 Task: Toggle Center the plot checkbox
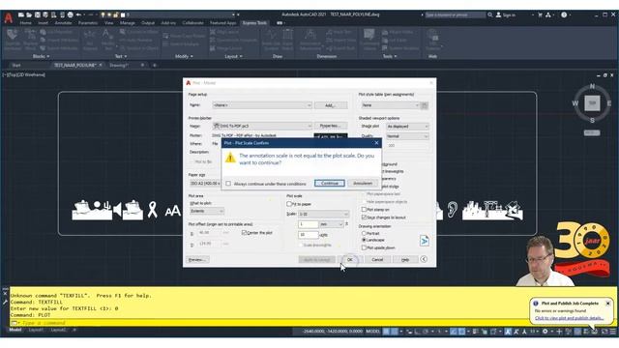click(x=244, y=233)
